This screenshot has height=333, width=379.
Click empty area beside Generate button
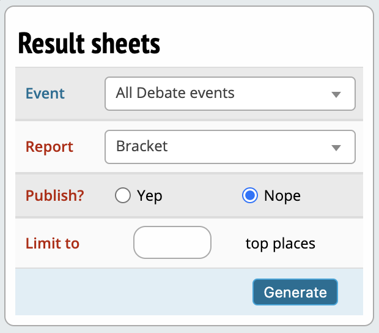click(x=134, y=292)
